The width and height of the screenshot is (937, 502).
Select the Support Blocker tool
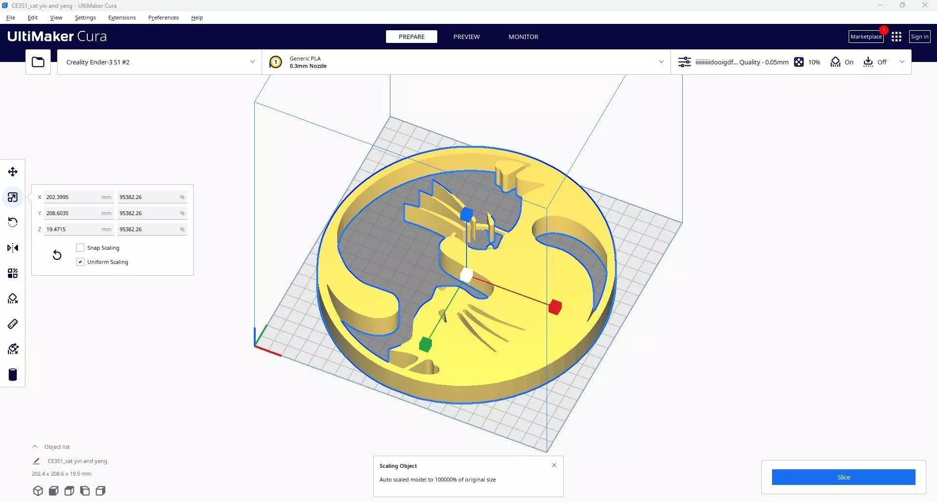(13, 299)
